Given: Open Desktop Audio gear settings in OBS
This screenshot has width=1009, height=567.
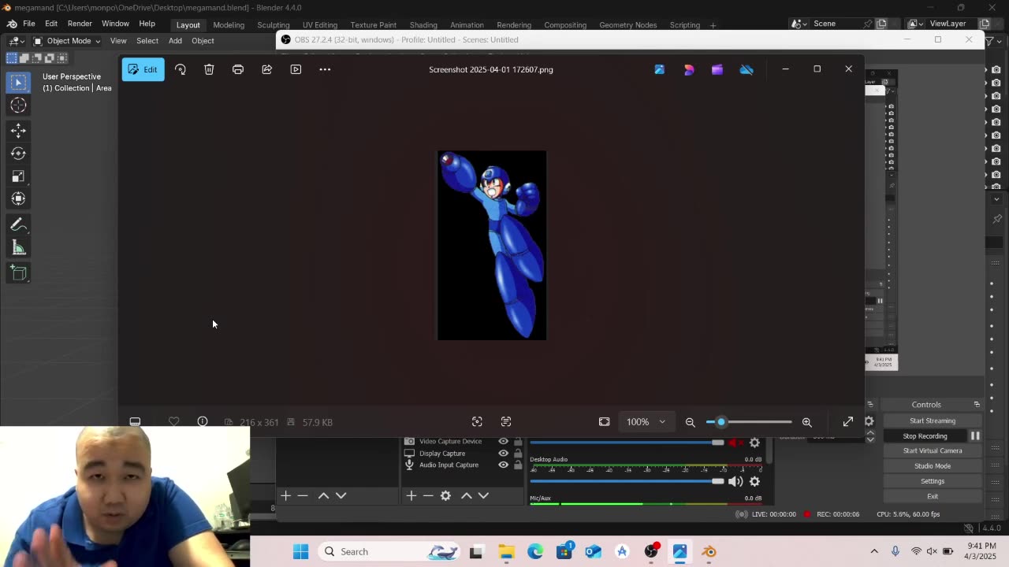Looking at the screenshot, I should click(x=754, y=481).
